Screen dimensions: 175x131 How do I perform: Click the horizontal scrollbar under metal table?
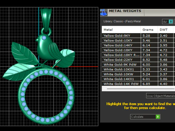pyautogui.click(x=141, y=89)
